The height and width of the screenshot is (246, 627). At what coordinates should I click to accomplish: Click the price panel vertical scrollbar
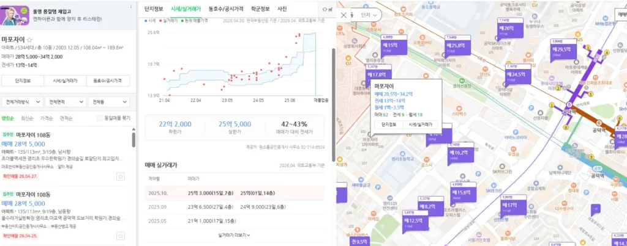[334, 105]
